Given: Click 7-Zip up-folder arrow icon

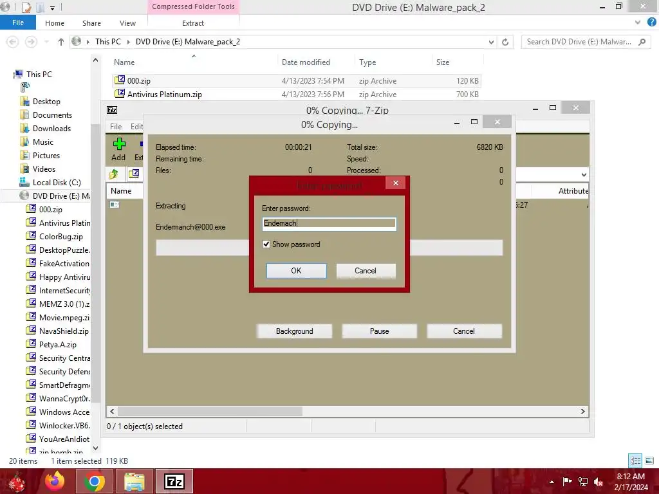Looking at the screenshot, I should pos(114,174).
